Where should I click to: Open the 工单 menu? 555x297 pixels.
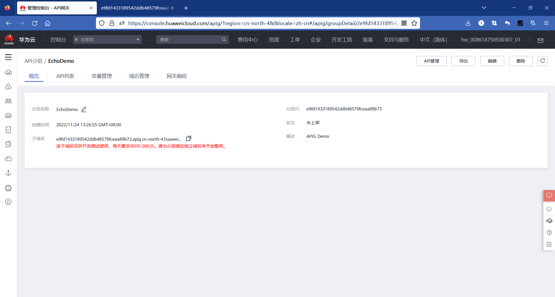pyautogui.click(x=295, y=40)
